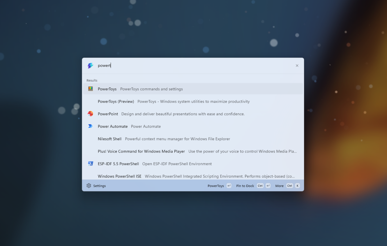Click the Command Palette lightning logo icon
This screenshot has width=387, height=246.
pos(90,66)
